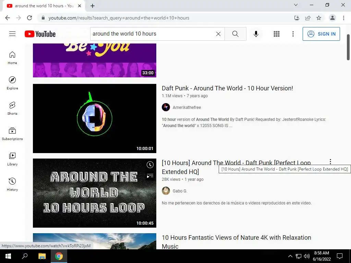Open the YouTube apps grid

[x=277, y=34]
